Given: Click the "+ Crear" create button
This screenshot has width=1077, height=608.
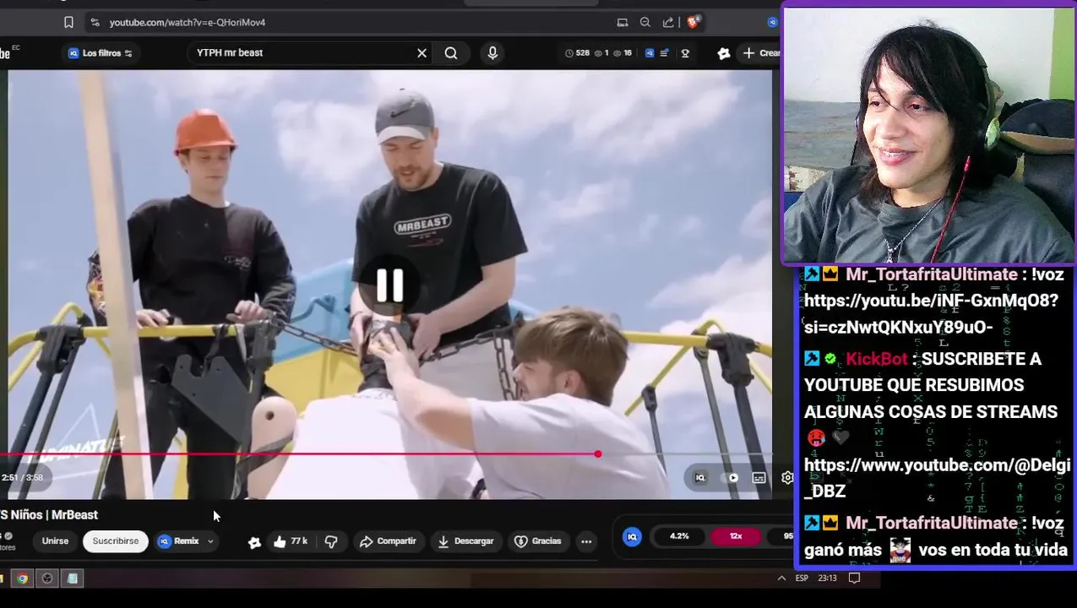Looking at the screenshot, I should [x=760, y=53].
